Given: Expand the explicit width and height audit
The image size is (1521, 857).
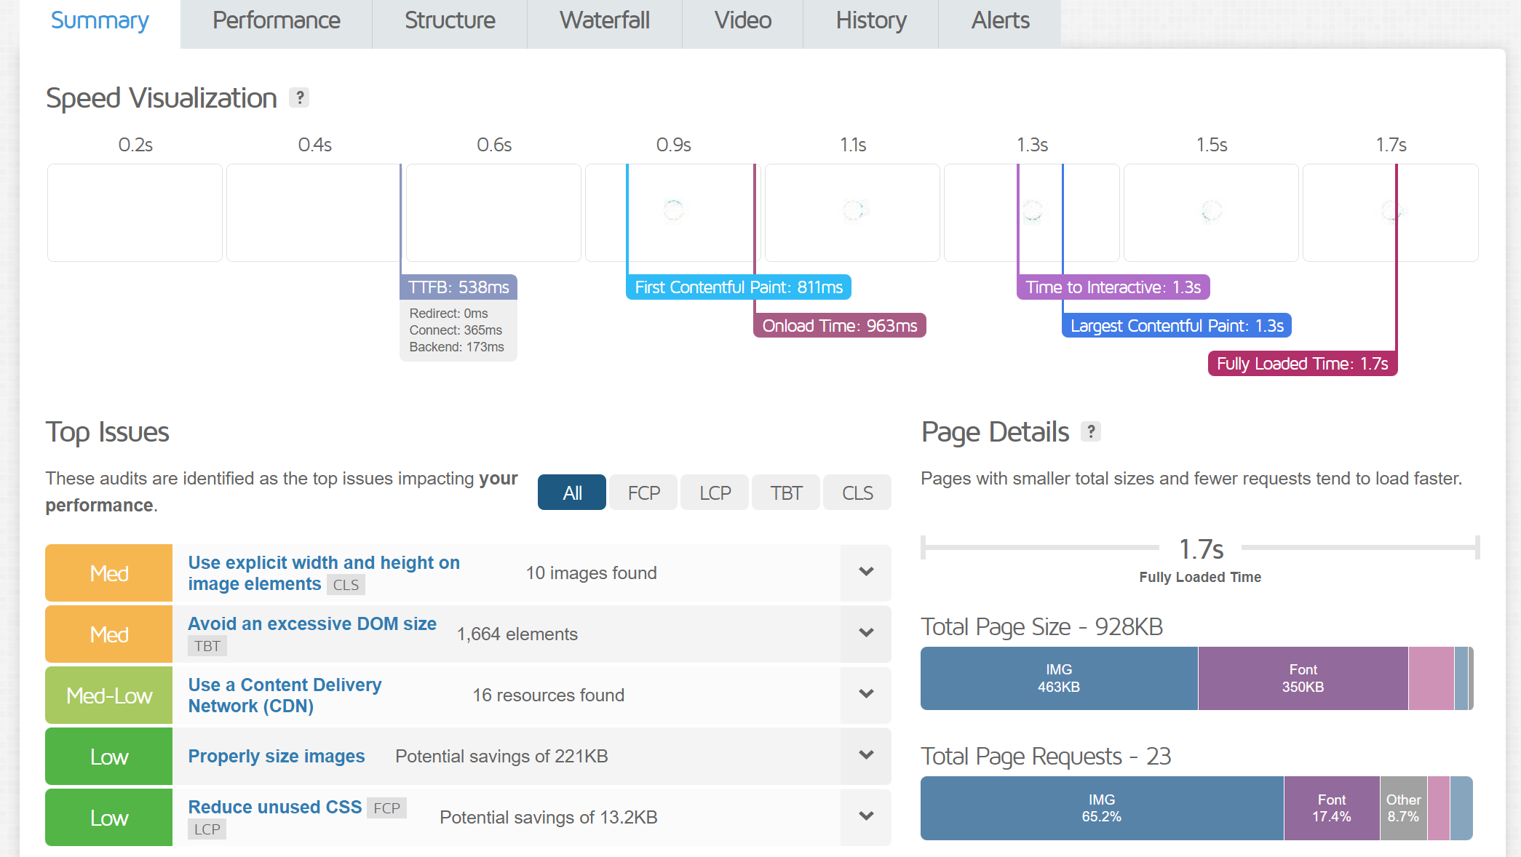Looking at the screenshot, I should point(866,573).
